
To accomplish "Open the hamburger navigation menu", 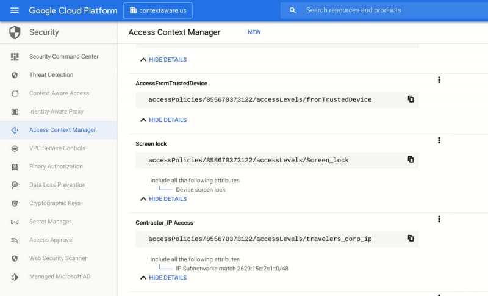I will [15, 10].
